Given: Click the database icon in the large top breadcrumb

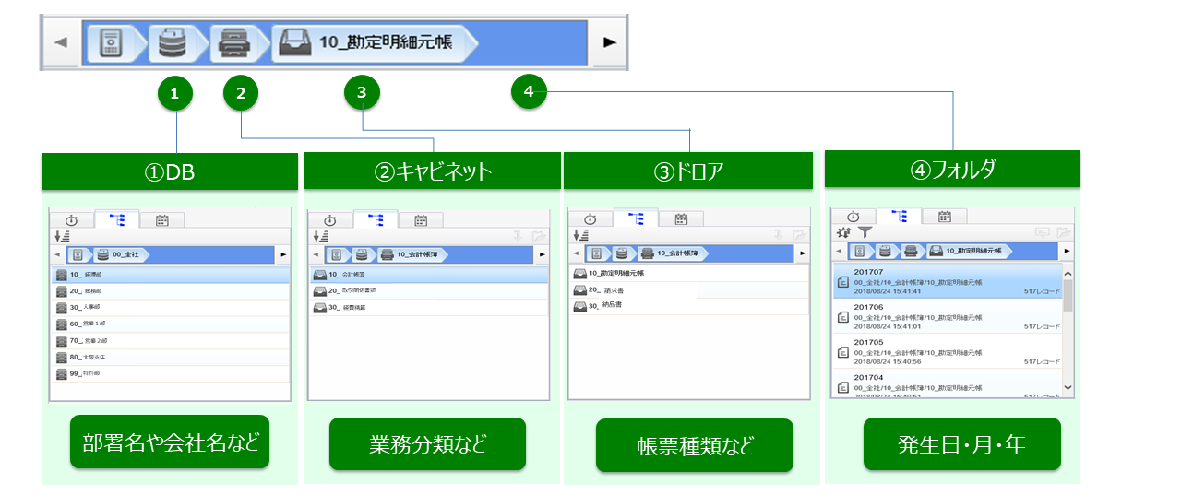Looking at the screenshot, I should pyautogui.click(x=171, y=43).
